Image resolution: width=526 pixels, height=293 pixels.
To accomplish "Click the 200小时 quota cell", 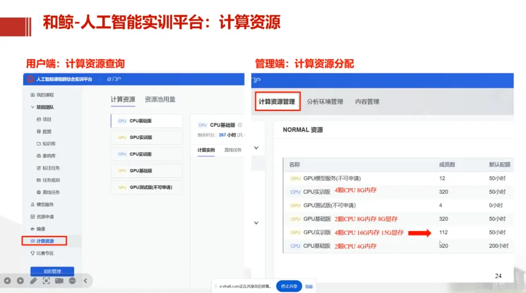I will tap(499, 246).
